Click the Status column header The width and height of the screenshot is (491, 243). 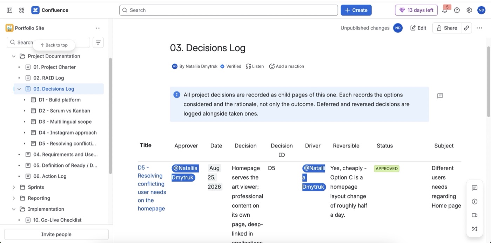(385, 146)
